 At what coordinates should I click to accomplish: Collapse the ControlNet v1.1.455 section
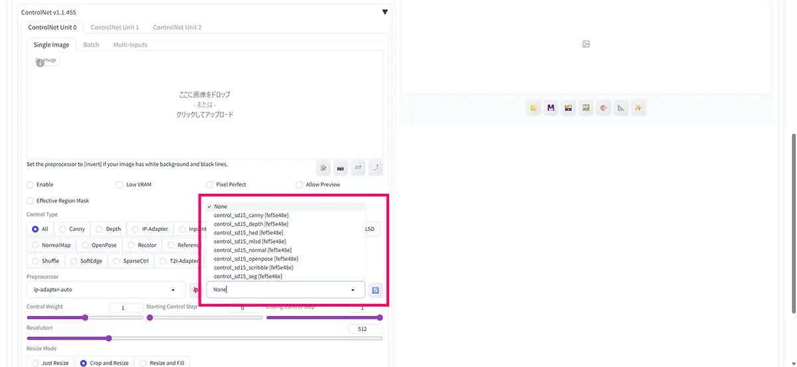[x=385, y=12]
